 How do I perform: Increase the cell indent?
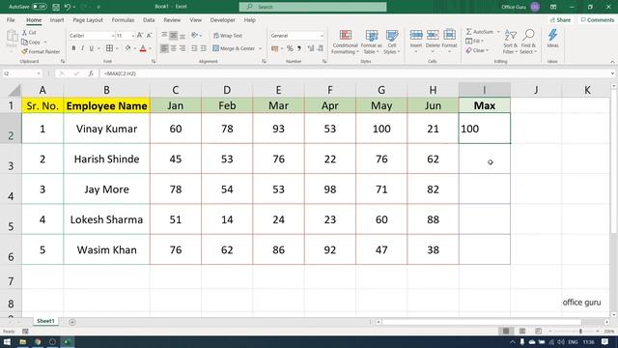pos(204,48)
